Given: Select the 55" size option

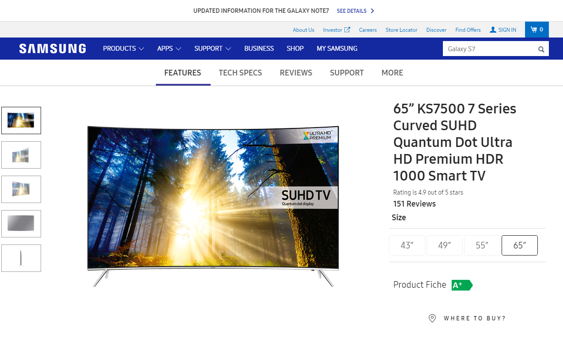Looking at the screenshot, I should 482,245.
